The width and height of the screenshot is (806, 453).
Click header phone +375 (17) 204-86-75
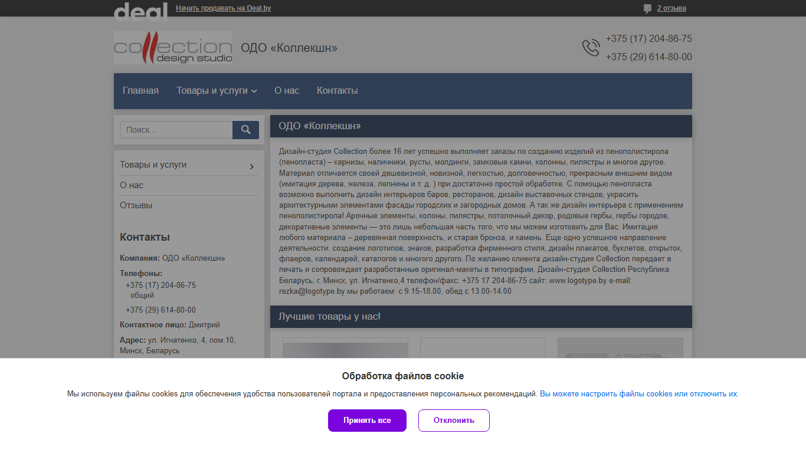[x=649, y=39]
